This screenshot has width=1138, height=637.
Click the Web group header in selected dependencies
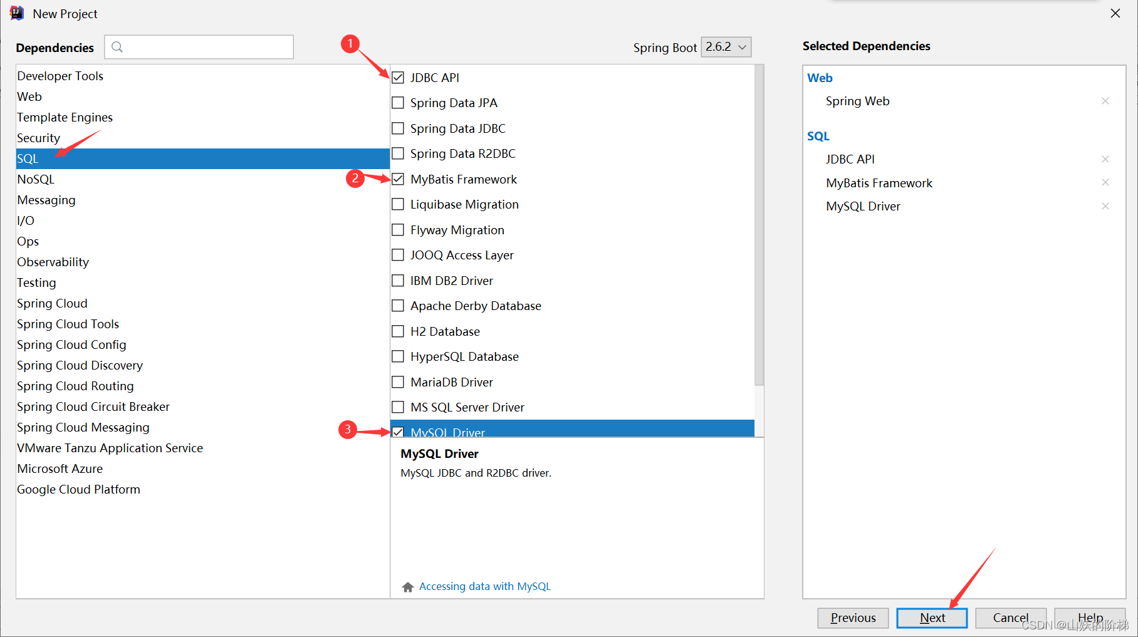pyautogui.click(x=820, y=78)
